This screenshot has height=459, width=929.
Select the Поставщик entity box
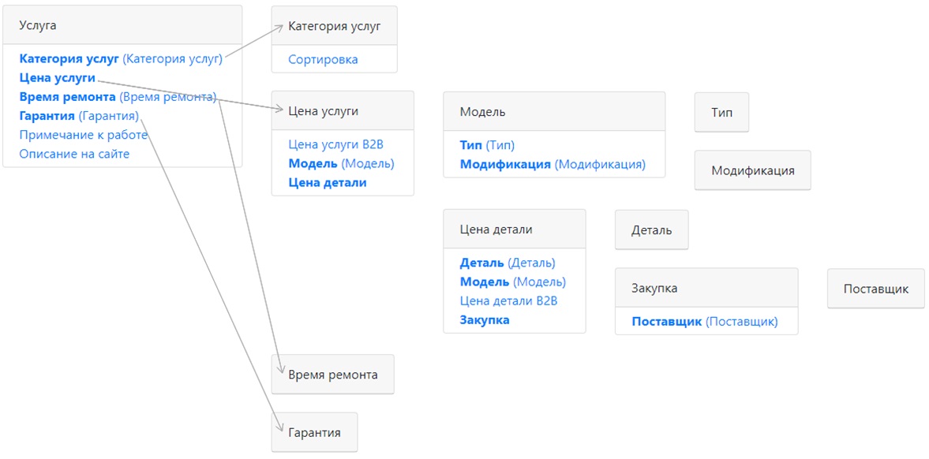(x=876, y=289)
